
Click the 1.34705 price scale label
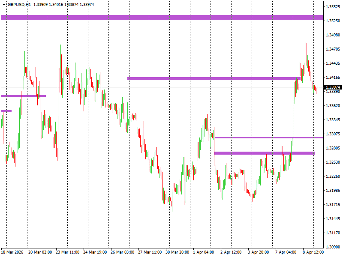click(x=333, y=49)
